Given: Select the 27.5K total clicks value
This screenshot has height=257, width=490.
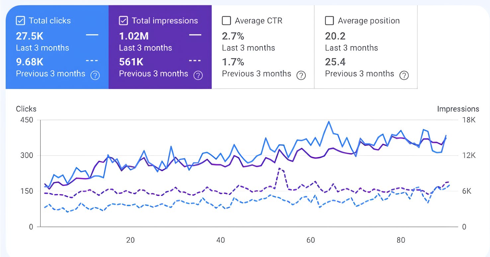Looking at the screenshot, I should tap(30, 36).
